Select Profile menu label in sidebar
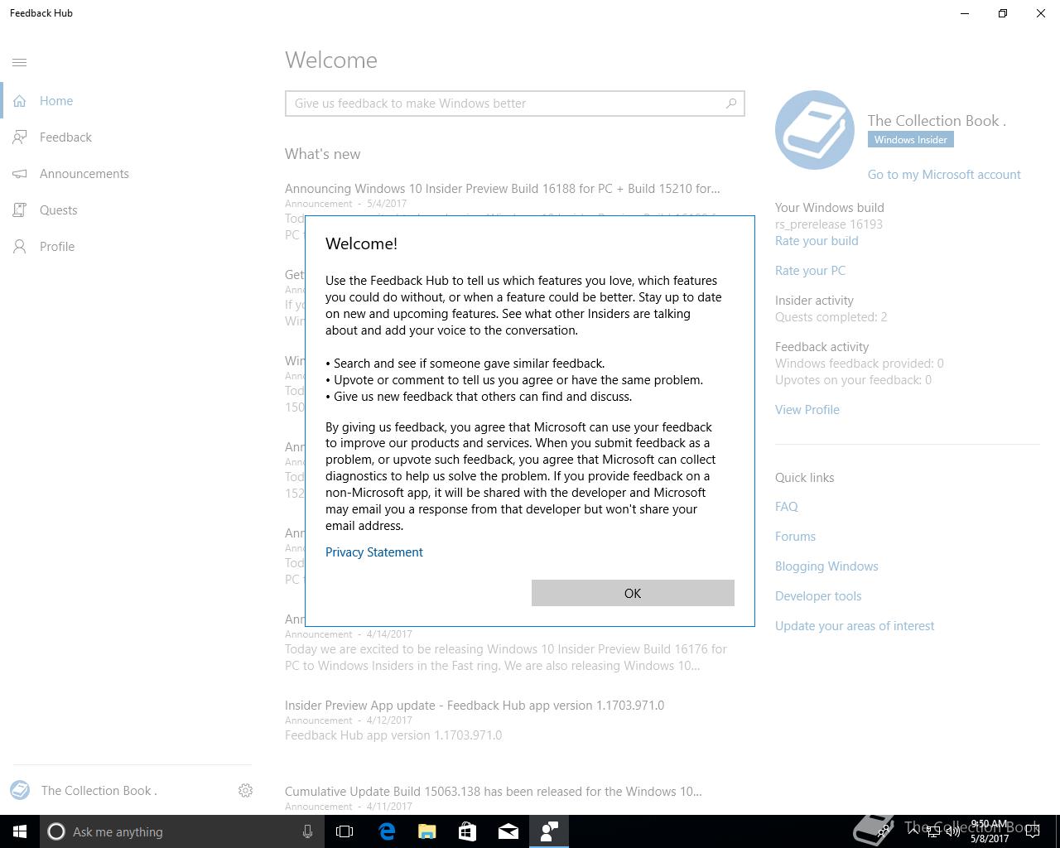Screen dimensions: 1060x848 click(x=57, y=247)
